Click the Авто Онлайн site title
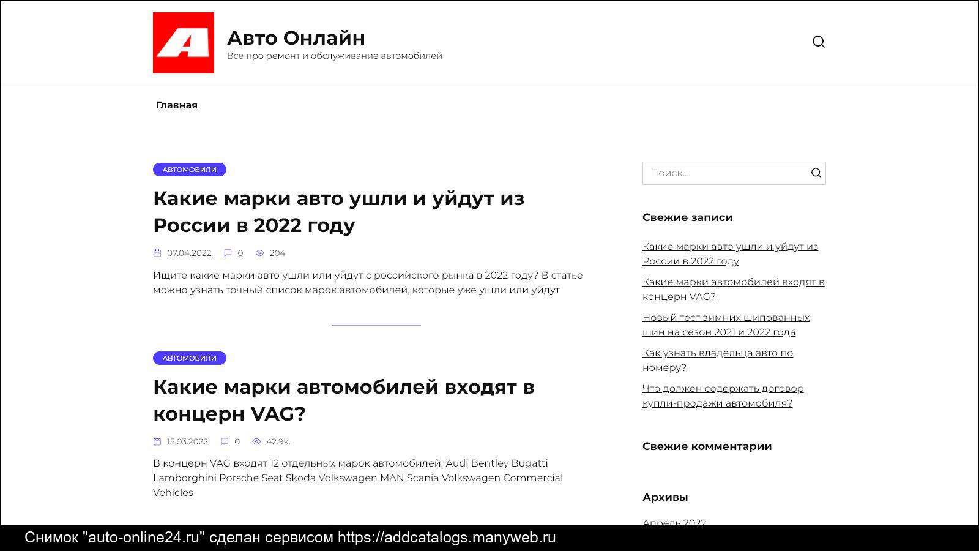The width and height of the screenshot is (979, 551). click(x=296, y=38)
